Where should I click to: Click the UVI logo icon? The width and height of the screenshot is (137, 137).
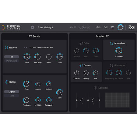tap(132, 27)
